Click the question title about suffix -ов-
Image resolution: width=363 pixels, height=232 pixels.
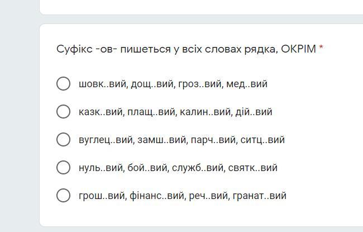(186, 49)
